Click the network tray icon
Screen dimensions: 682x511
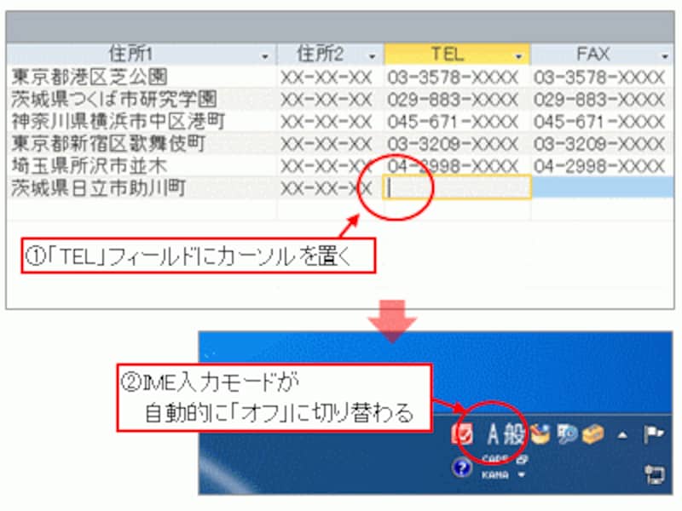coord(655,474)
